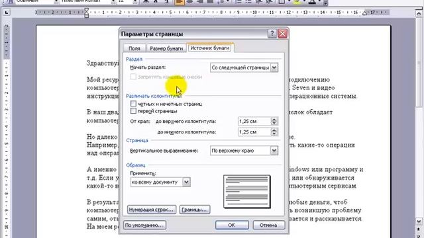
Task: Enable первой страницы checkbox
Action: [x=133, y=111]
